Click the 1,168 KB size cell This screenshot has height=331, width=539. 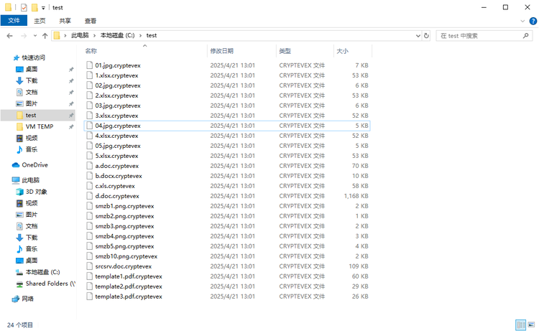356,196
